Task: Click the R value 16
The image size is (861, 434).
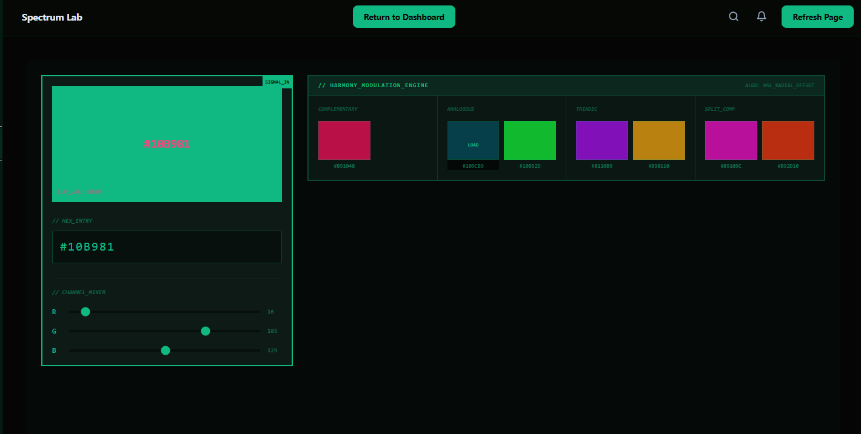Action: coord(270,312)
